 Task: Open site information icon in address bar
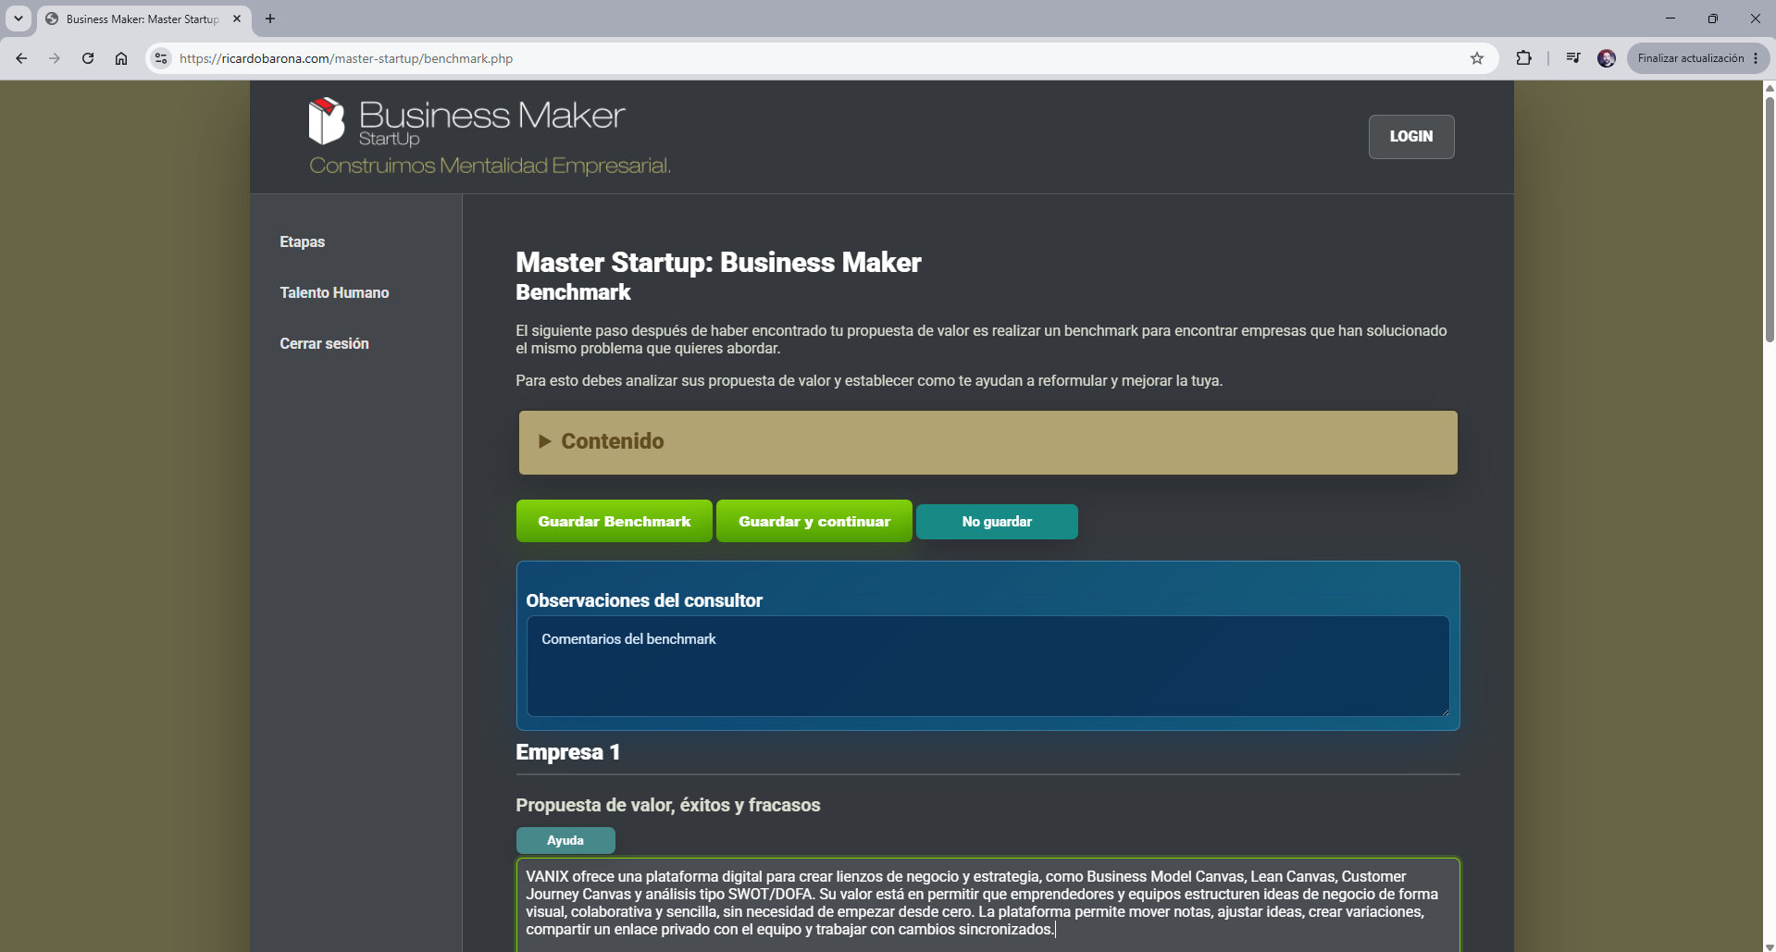tap(161, 58)
